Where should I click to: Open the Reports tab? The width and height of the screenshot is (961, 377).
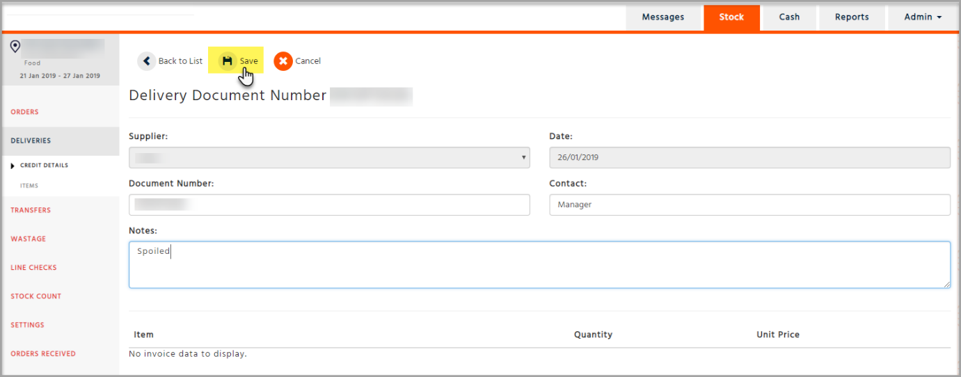[852, 17]
